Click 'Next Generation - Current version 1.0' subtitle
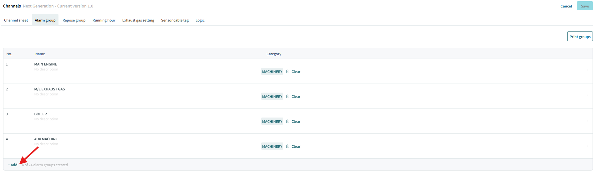Viewport: 596px width, 183px height. tap(58, 6)
